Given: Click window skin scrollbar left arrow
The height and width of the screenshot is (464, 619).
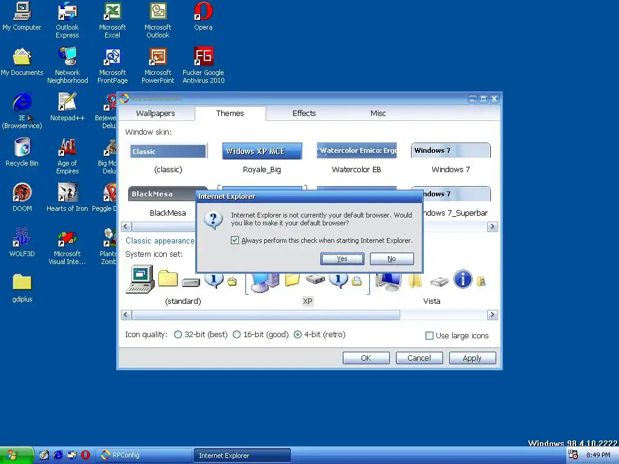Looking at the screenshot, I should pyautogui.click(x=126, y=227).
